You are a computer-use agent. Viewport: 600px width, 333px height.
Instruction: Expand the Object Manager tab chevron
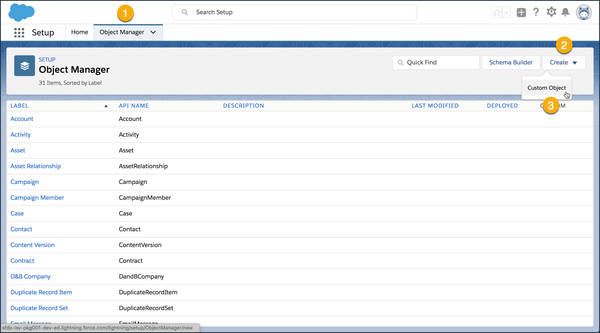coord(153,32)
